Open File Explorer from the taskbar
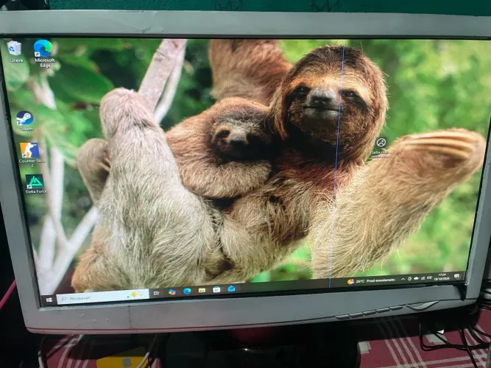Viewport: 491px width, 368px height. pos(202,290)
